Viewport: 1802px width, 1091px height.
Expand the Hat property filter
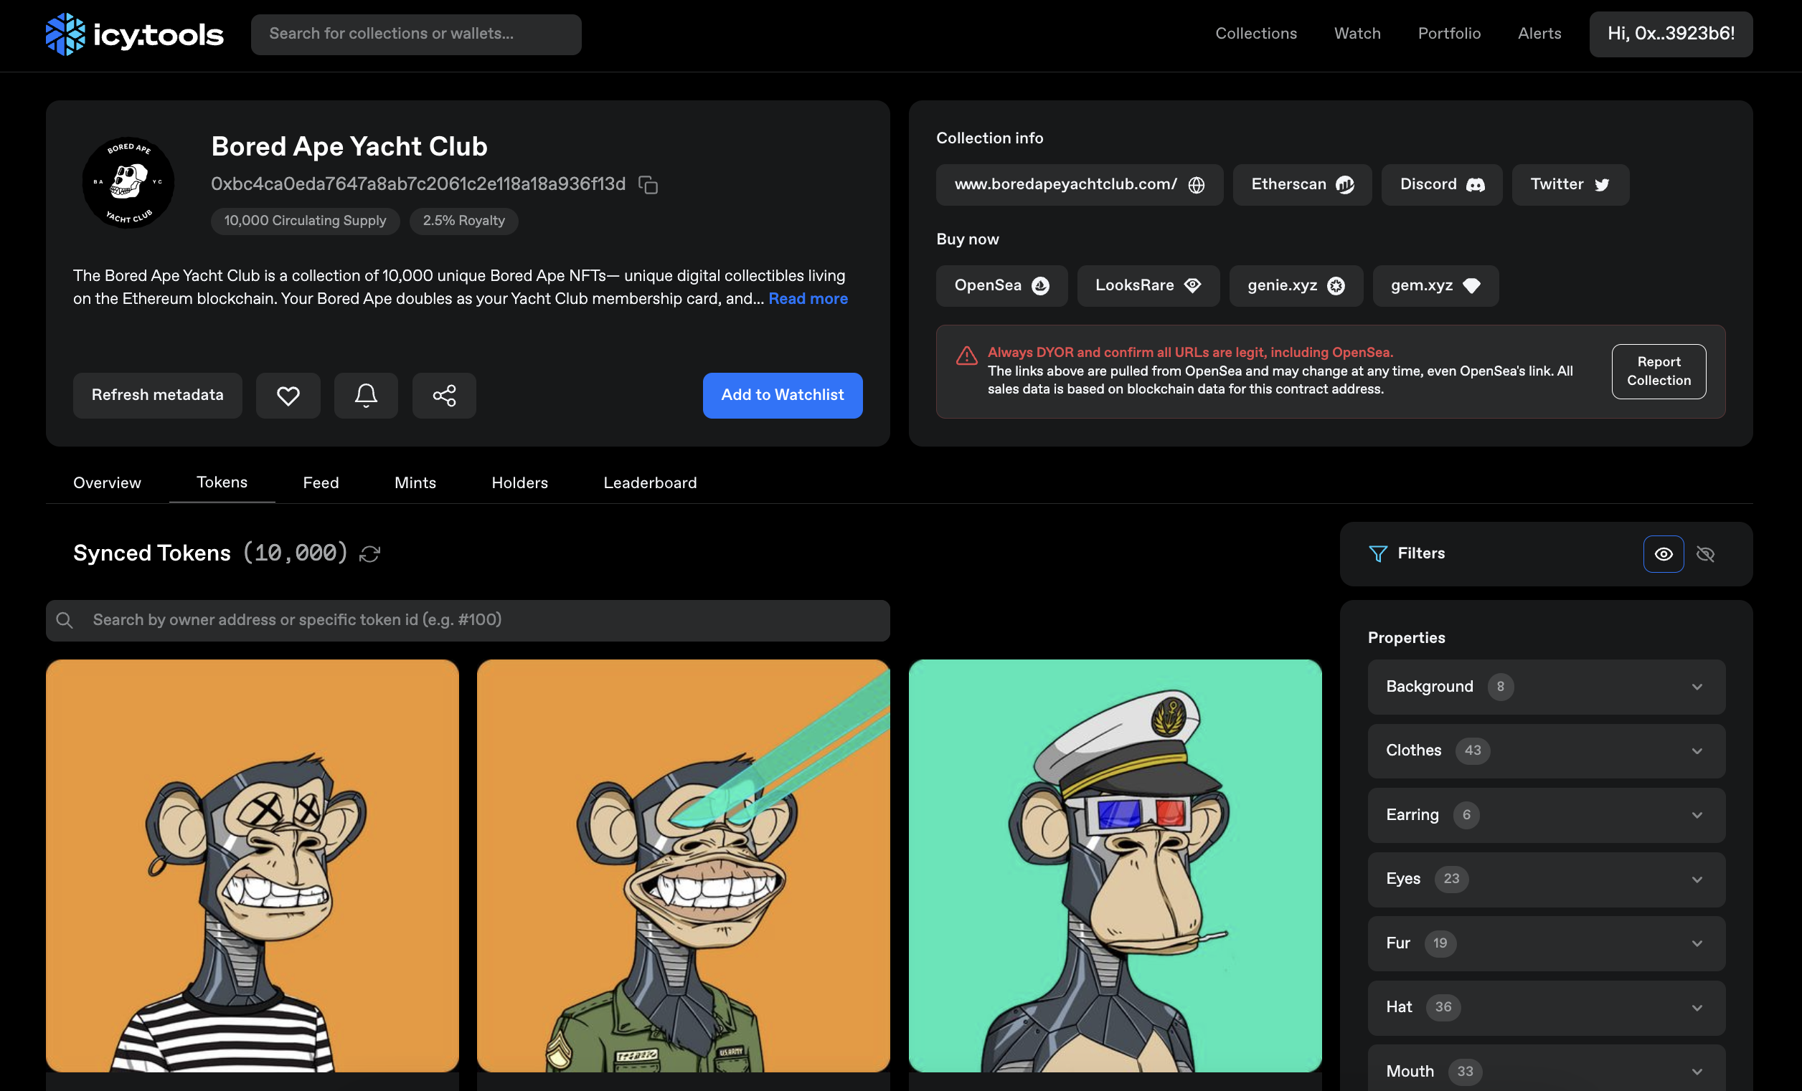pyautogui.click(x=1546, y=1008)
